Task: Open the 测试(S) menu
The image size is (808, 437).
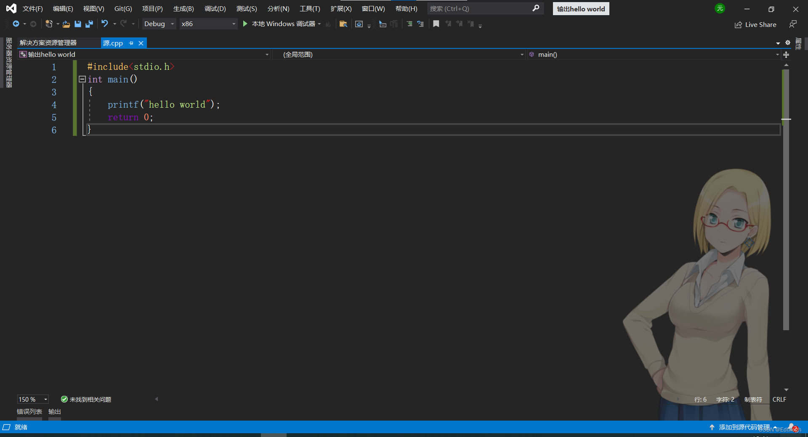Action: (x=247, y=8)
